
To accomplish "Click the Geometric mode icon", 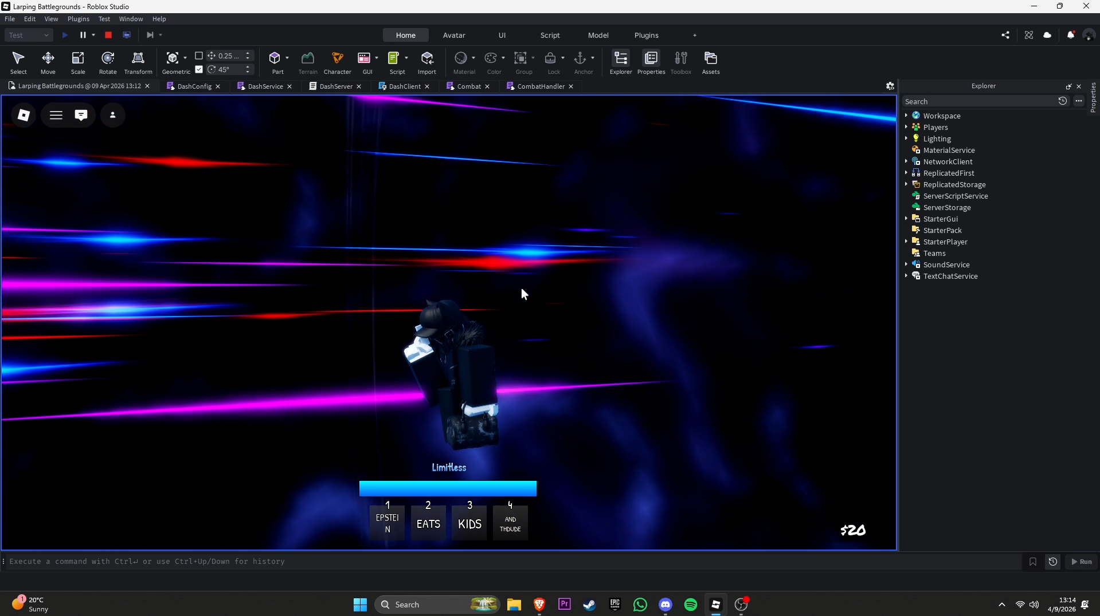I will point(172,58).
